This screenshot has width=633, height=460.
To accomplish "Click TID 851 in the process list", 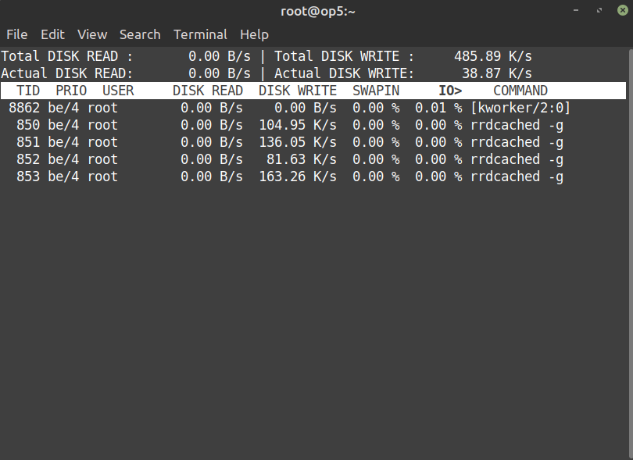I will pos(28,142).
